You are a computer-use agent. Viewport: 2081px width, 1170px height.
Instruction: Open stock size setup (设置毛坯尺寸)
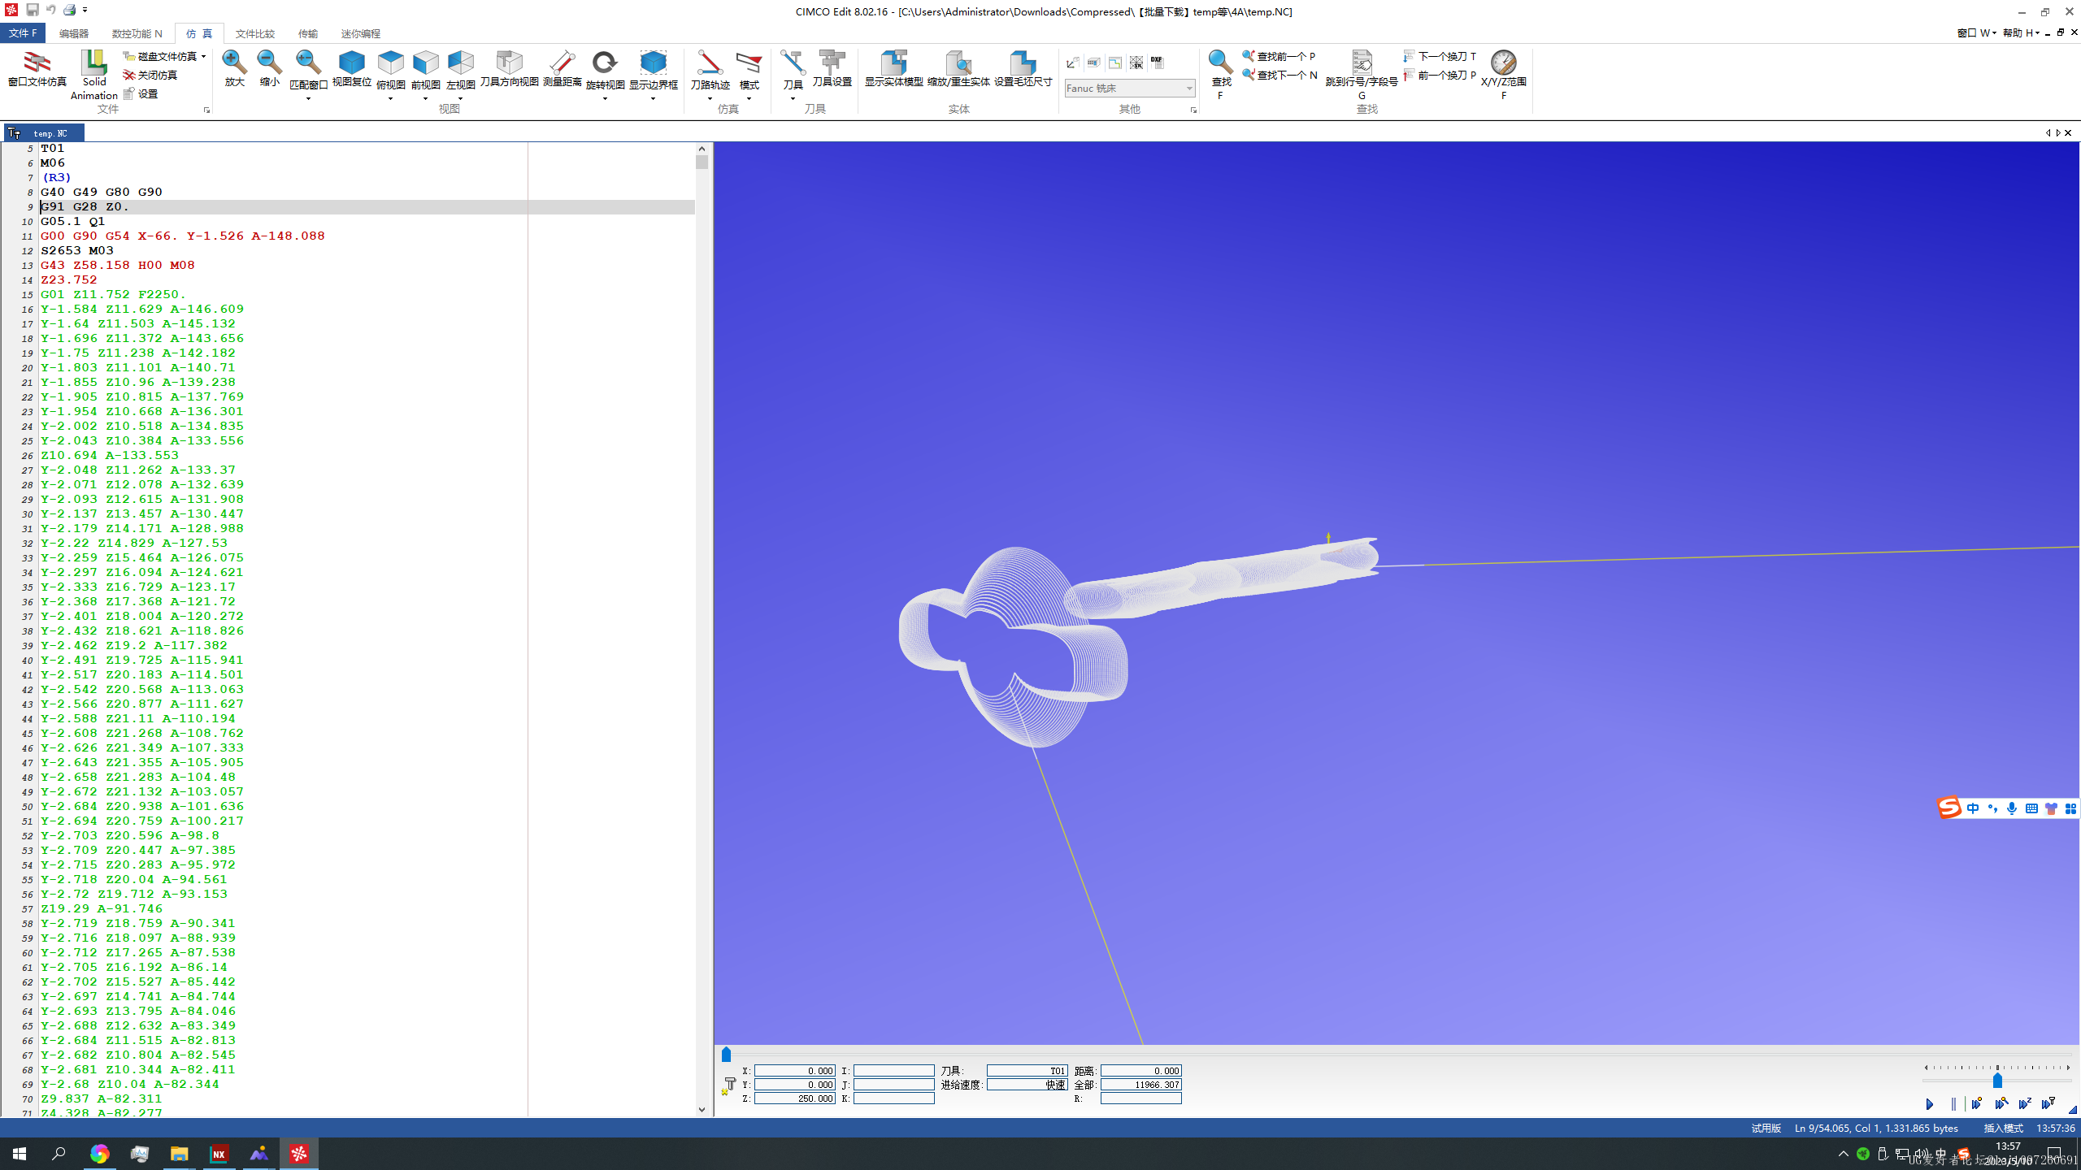pyautogui.click(x=1023, y=68)
